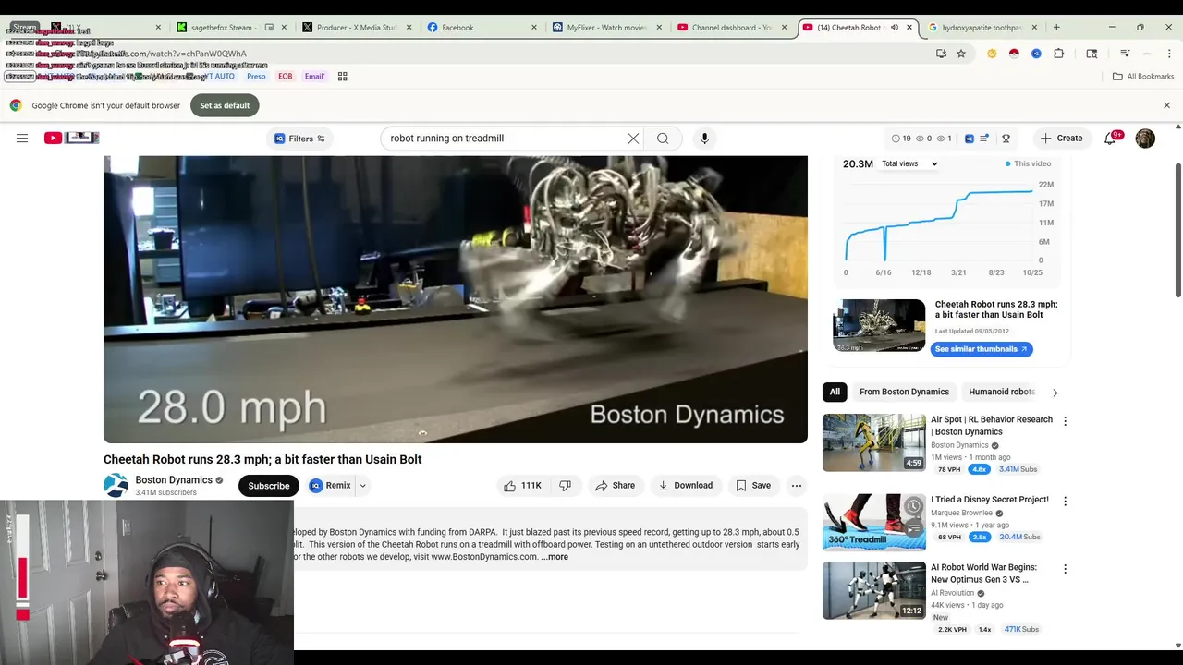Toggle the This video chart legend

(1028, 163)
